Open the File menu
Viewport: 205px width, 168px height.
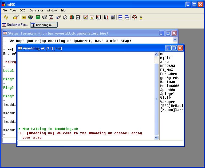(5, 10)
